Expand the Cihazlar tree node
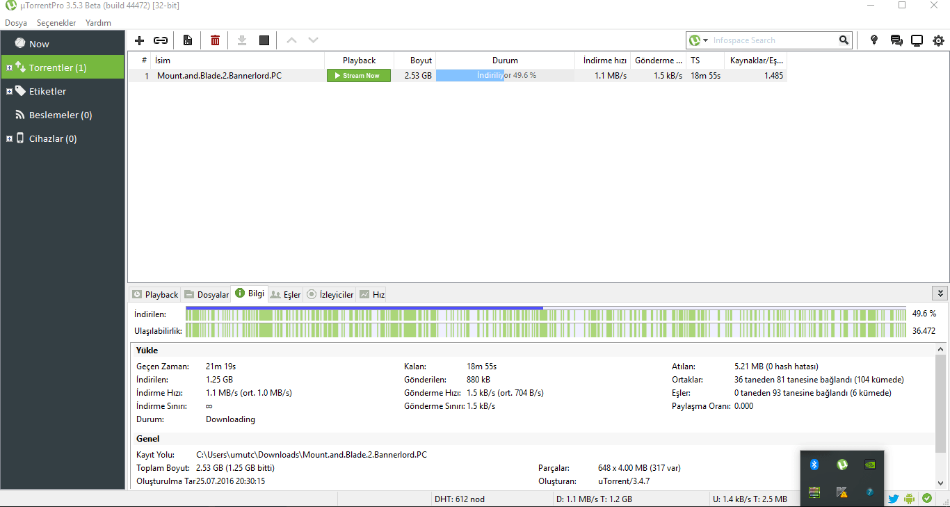 pos(9,138)
